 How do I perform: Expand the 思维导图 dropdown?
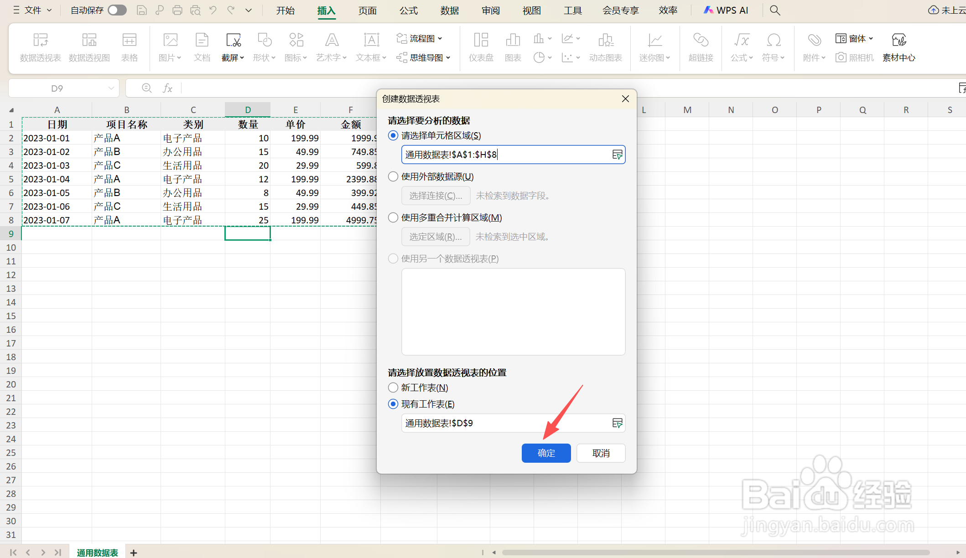click(x=448, y=57)
